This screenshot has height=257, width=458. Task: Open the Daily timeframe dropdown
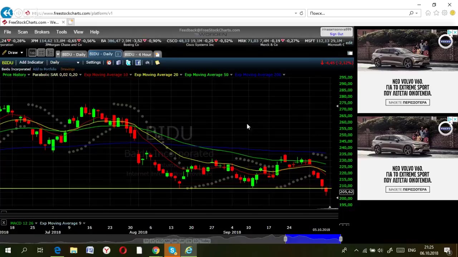(x=64, y=62)
